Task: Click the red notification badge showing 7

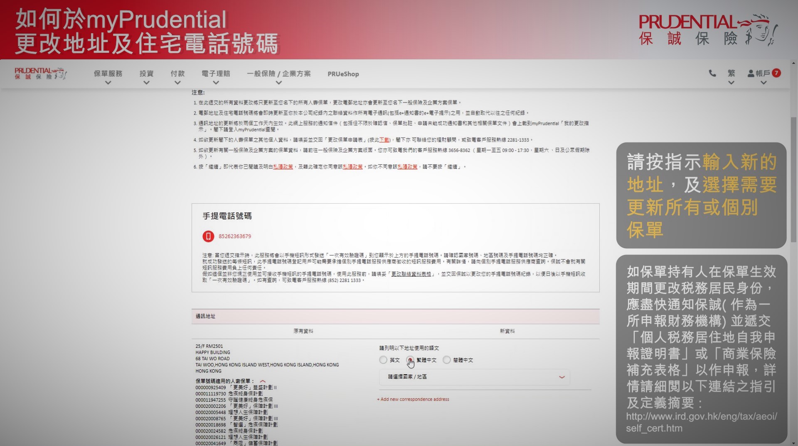Action: pyautogui.click(x=777, y=72)
